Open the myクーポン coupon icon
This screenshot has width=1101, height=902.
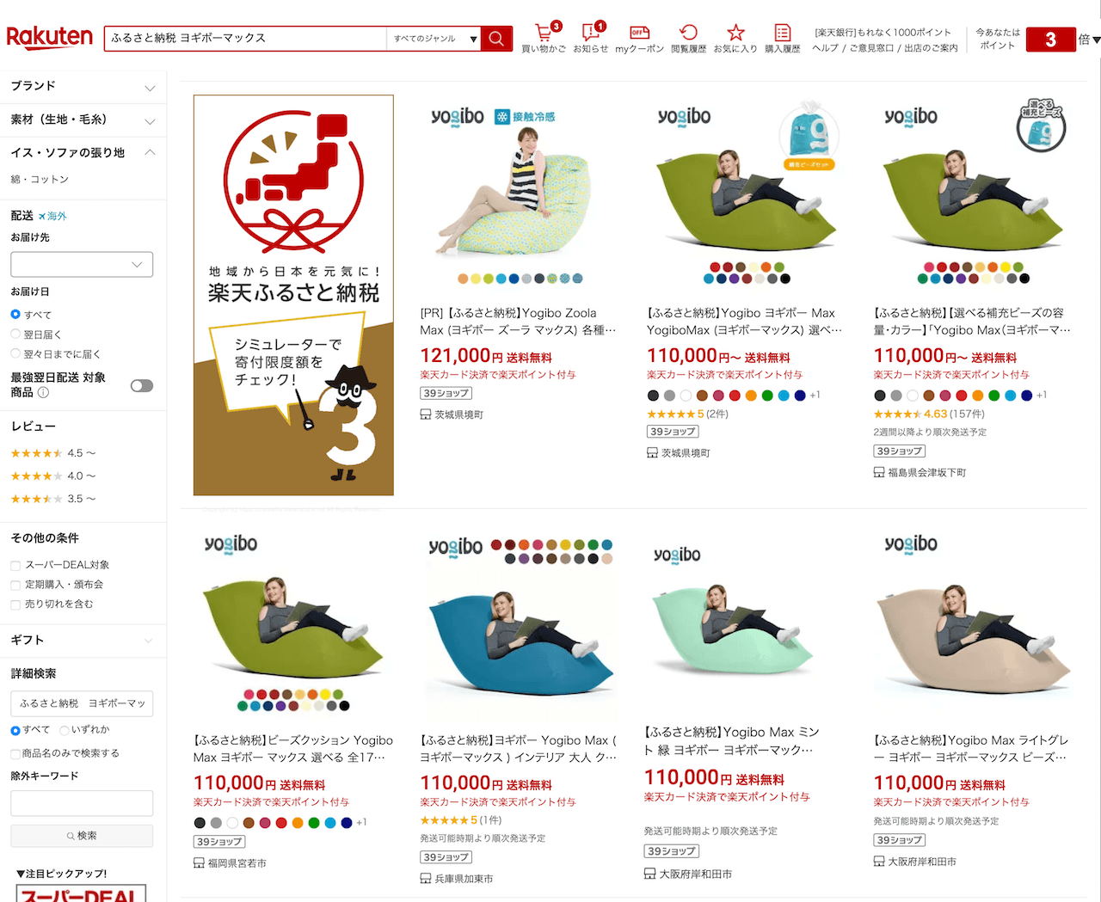pos(639,38)
